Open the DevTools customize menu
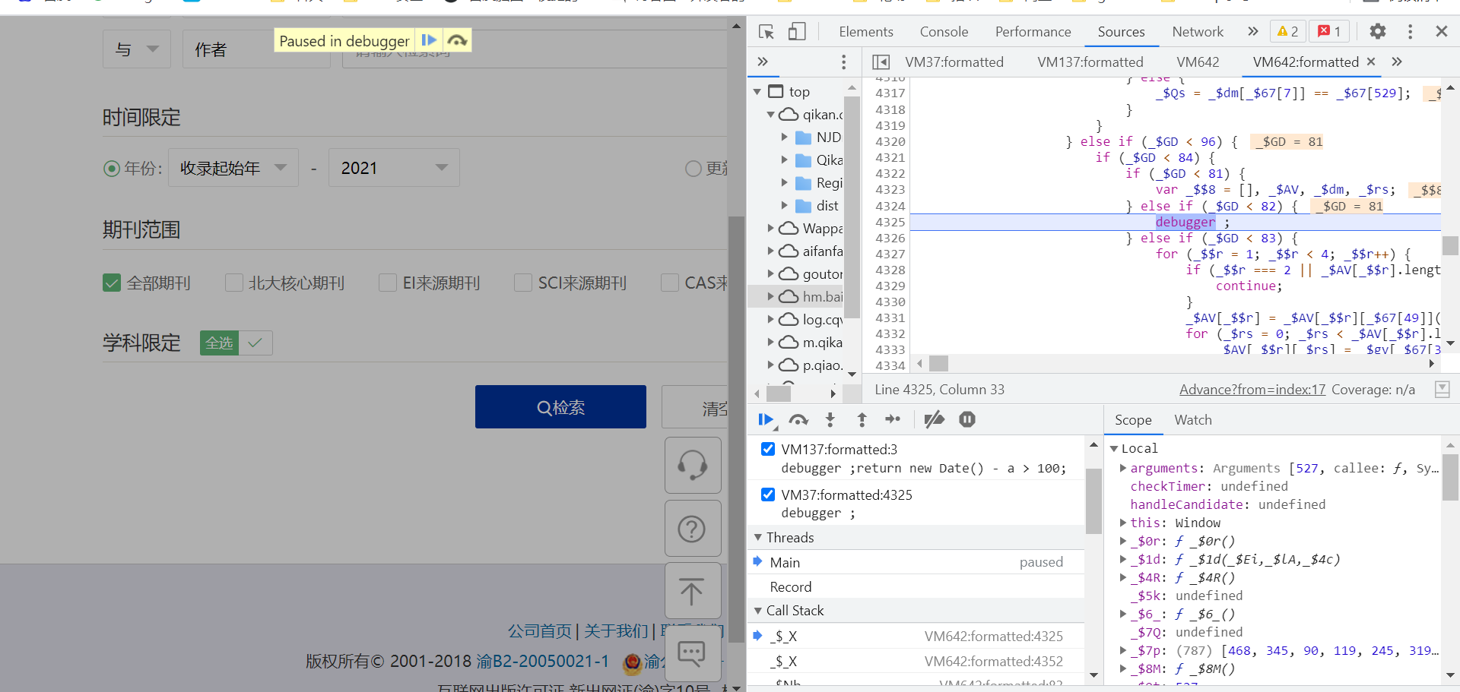Viewport: 1460px width, 692px height. (1410, 31)
